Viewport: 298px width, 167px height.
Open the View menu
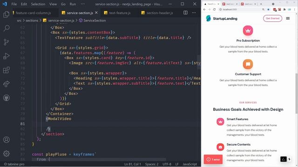pyautogui.click(x=53, y=4)
